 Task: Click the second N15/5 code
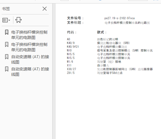71,58
